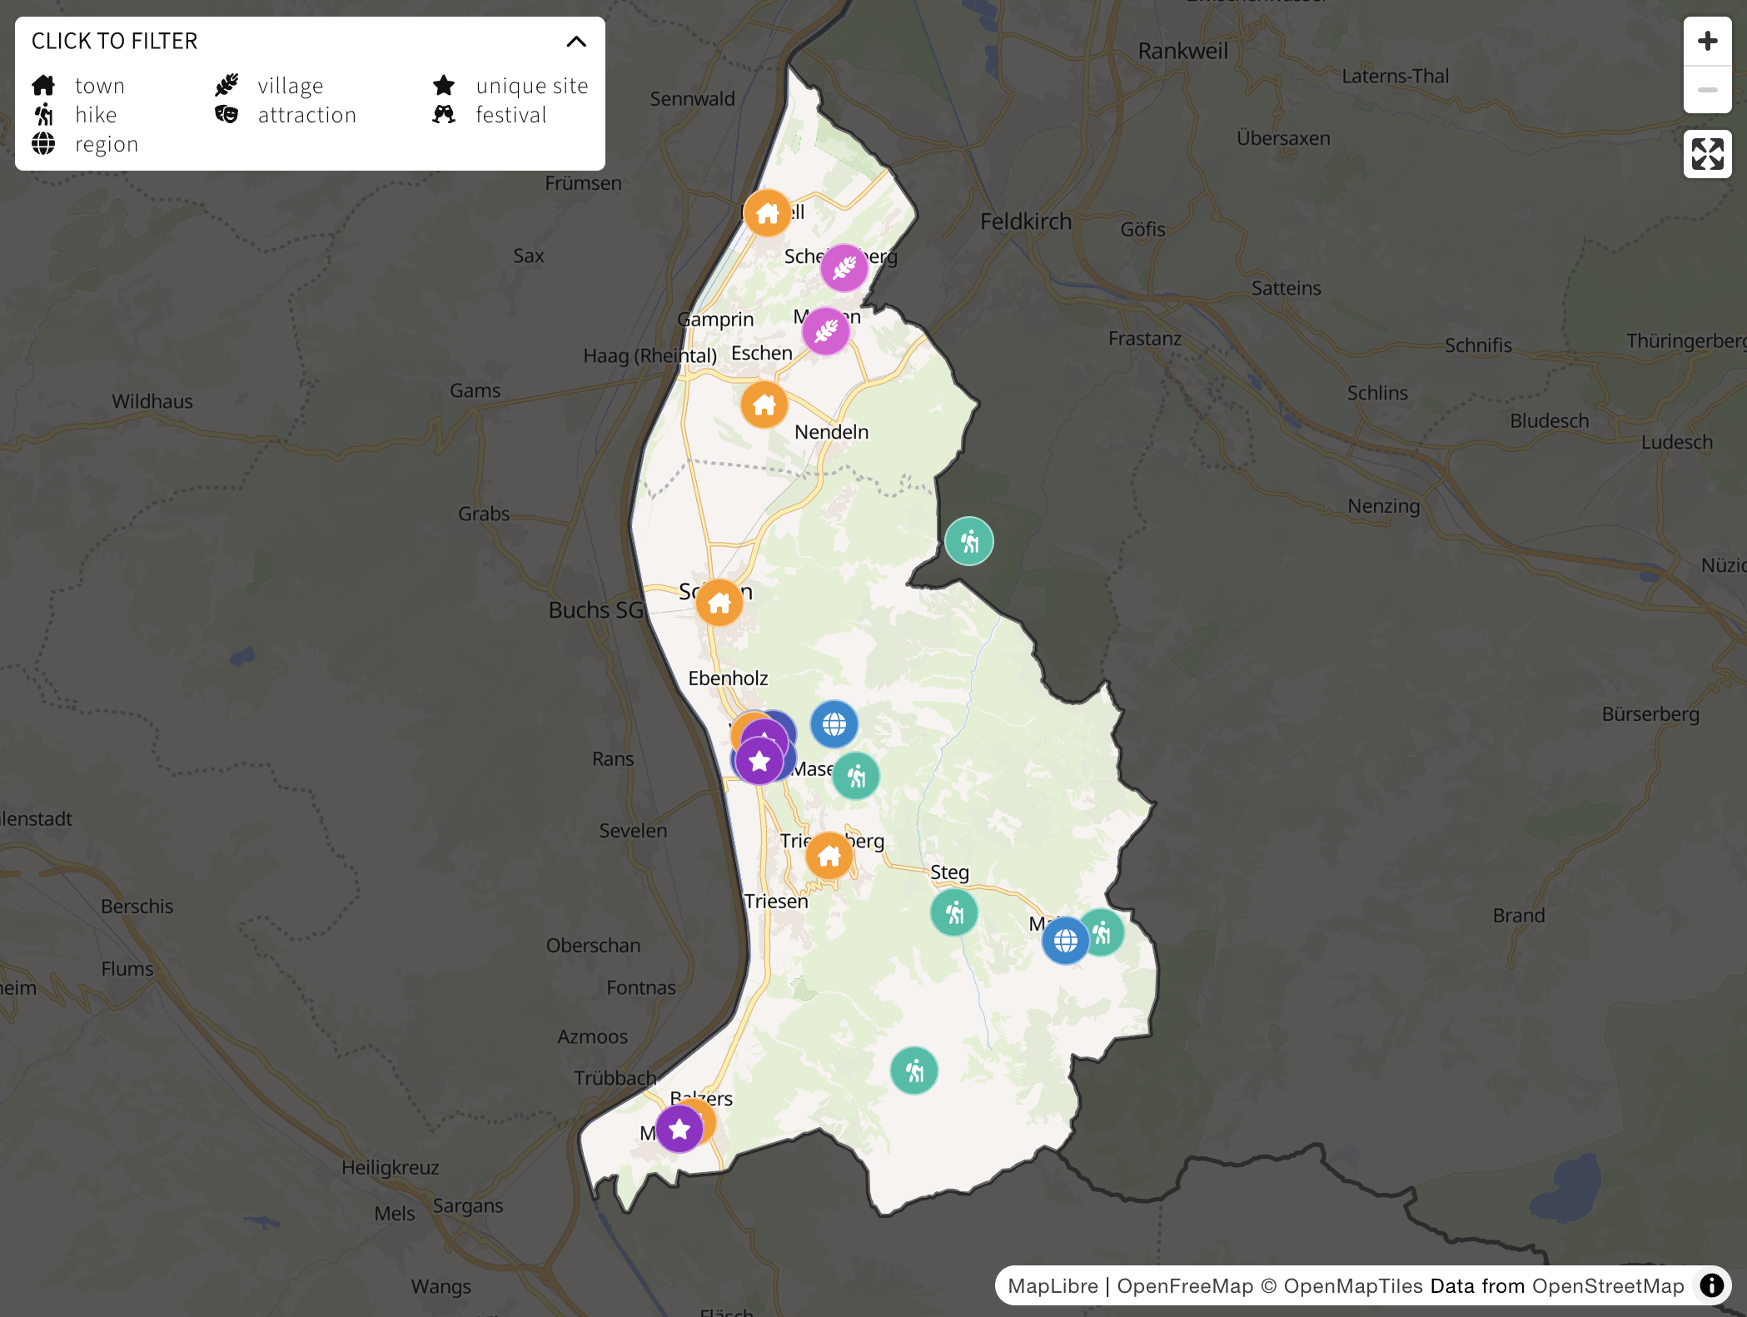This screenshot has height=1317, width=1747.
Task: Zoom in on the map
Action: pyautogui.click(x=1707, y=42)
